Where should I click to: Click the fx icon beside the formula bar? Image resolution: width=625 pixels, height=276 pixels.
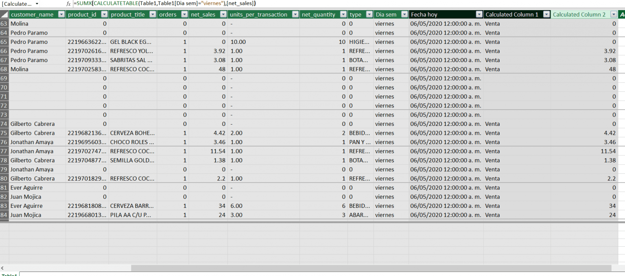pos(68,4)
